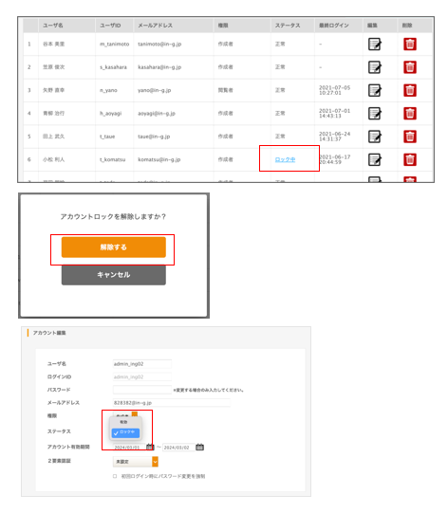
Task: Enable force password change on first login
Action: point(115,476)
